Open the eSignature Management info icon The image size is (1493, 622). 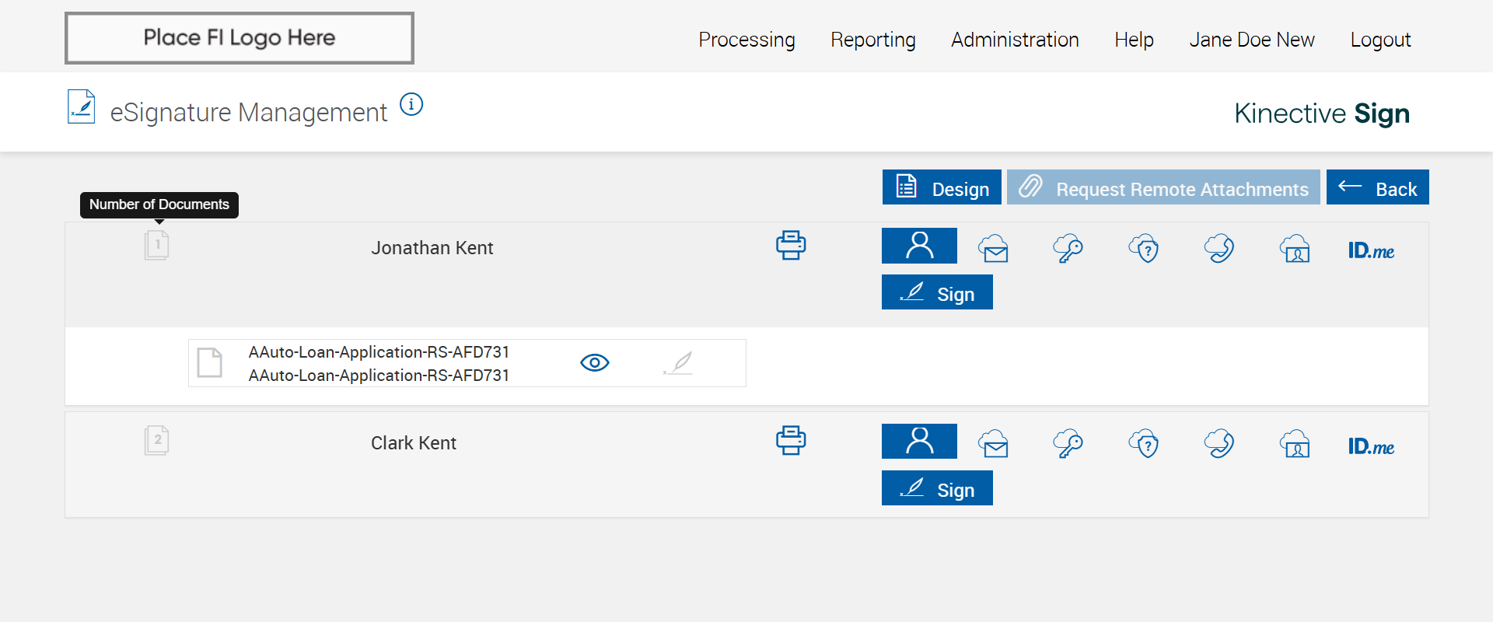point(411,104)
